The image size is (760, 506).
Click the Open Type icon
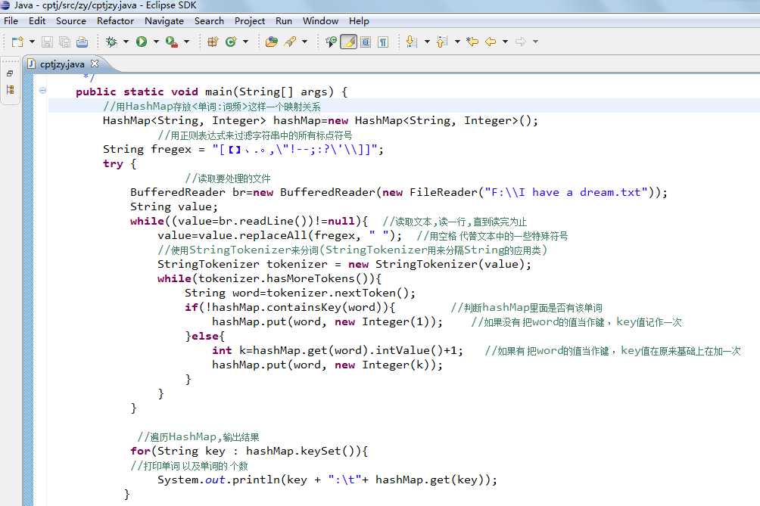[x=272, y=42]
